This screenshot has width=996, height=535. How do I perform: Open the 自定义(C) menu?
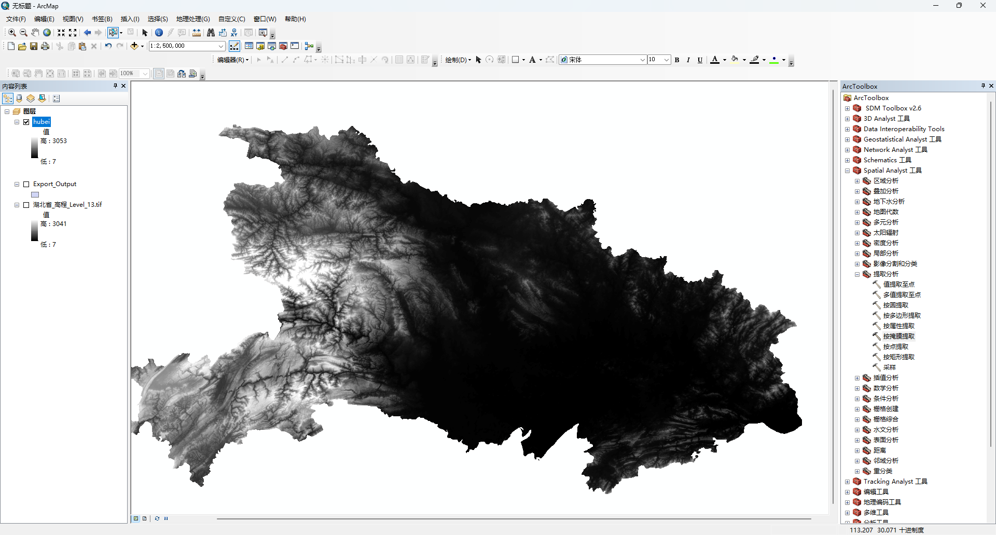232,19
